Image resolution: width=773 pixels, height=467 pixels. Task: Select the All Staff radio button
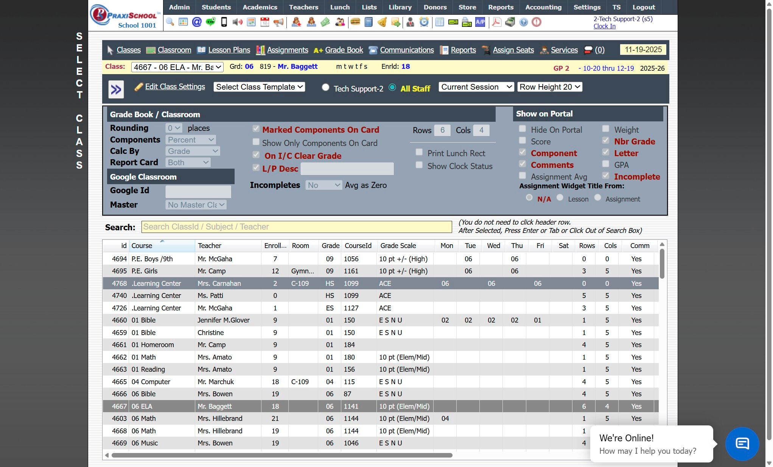point(392,87)
